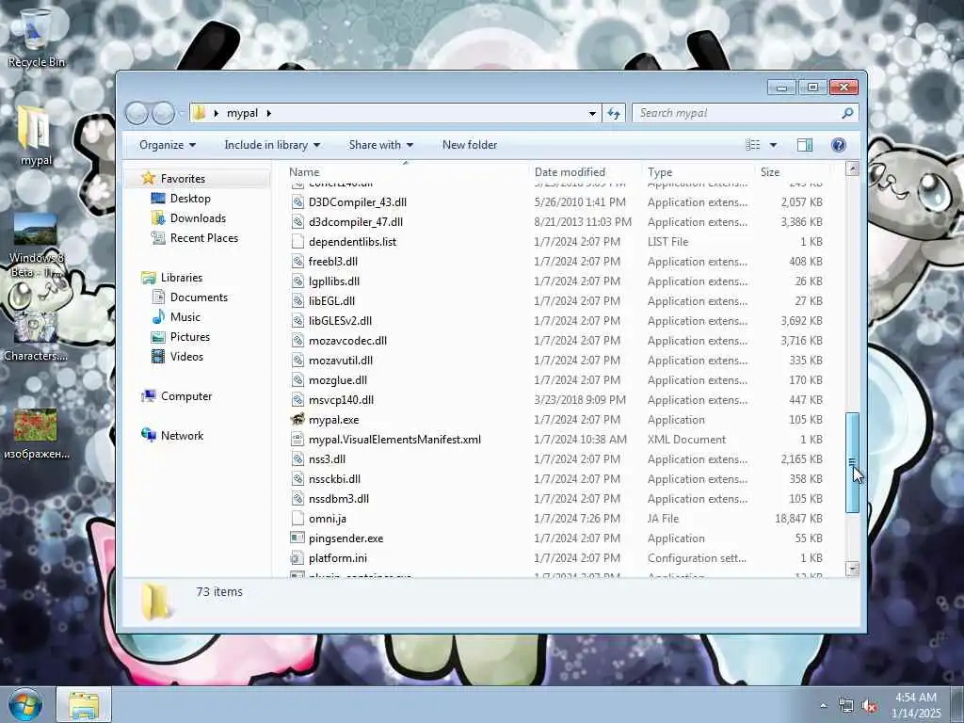Screen dimensions: 964x723
Task: Select Libraries in the navigation pane
Action: tap(182, 278)
